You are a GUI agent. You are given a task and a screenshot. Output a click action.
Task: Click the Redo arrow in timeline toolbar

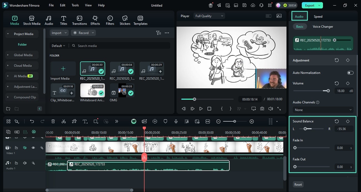point(42,121)
